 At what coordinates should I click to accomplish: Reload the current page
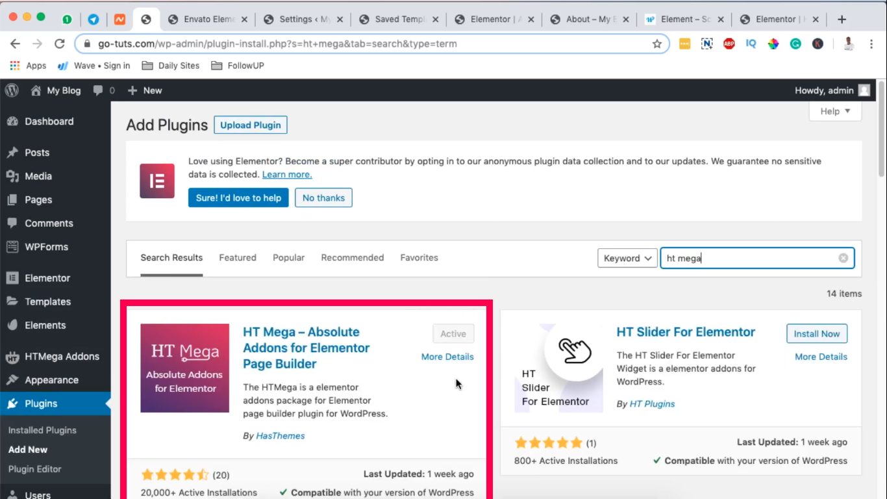click(x=60, y=44)
